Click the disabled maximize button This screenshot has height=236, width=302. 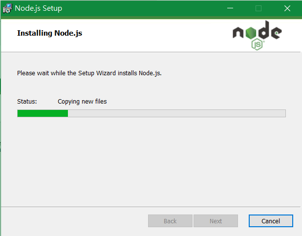pos(259,8)
